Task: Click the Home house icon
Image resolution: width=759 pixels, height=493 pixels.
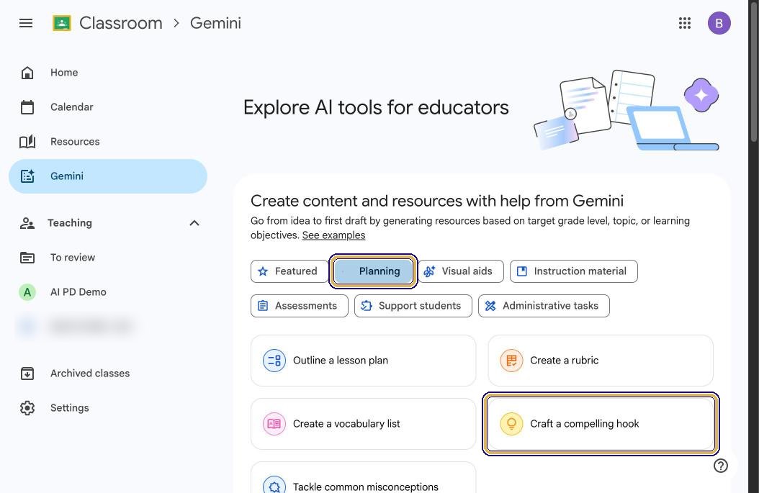Action: pyautogui.click(x=27, y=73)
